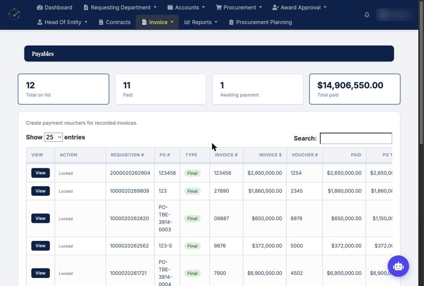The image size is (424, 286).
Task: Click the Awaiting payment summary card
Action: (258, 89)
